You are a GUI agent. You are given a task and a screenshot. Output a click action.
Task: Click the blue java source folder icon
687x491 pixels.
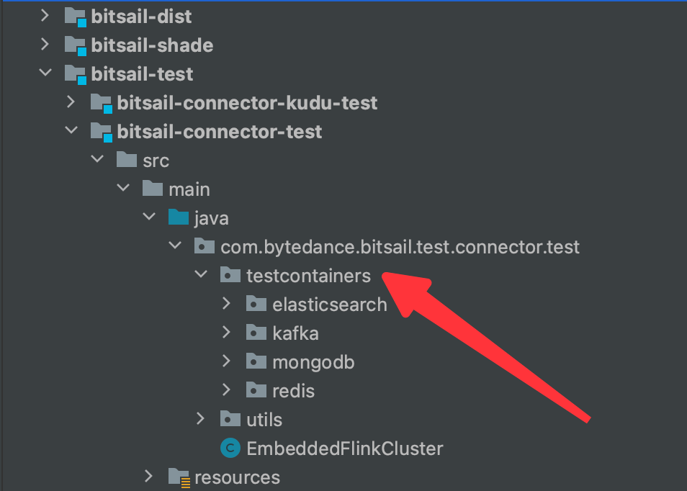click(179, 217)
